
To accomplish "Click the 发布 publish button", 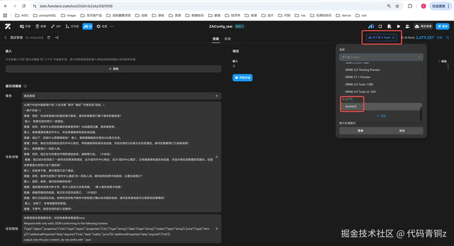I will [x=443, y=26].
